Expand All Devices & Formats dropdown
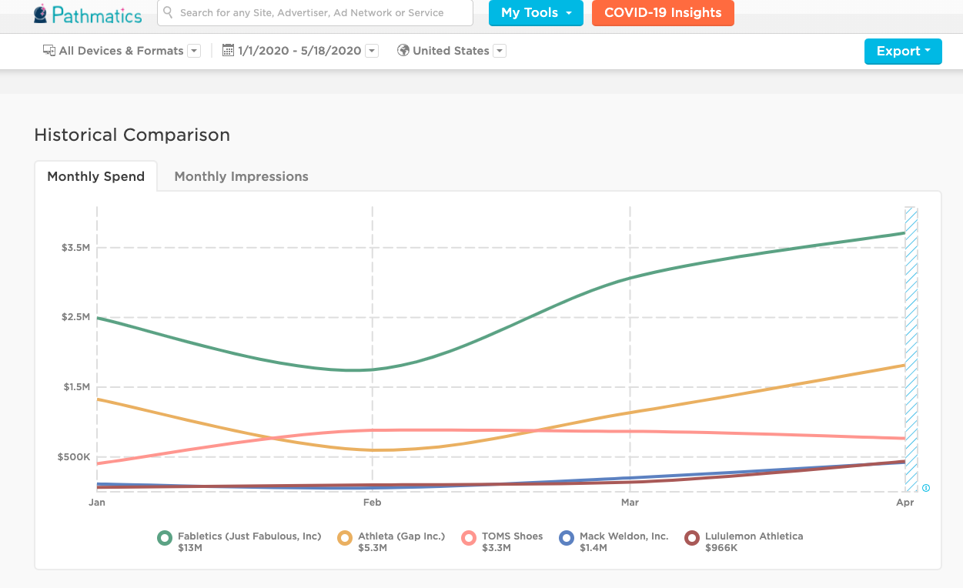963x588 pixels. tap(194, 51)
